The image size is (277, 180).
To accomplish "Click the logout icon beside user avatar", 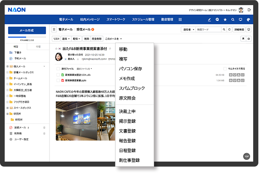I will [x=249, y=9].
